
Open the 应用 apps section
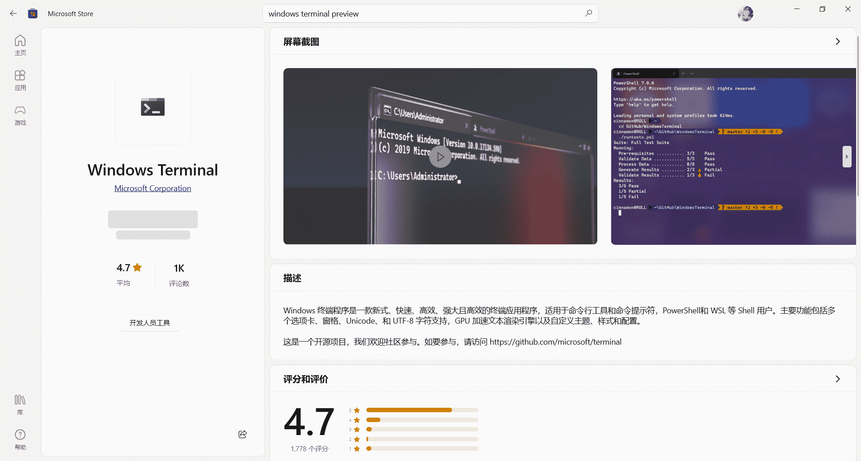[20, 80]
